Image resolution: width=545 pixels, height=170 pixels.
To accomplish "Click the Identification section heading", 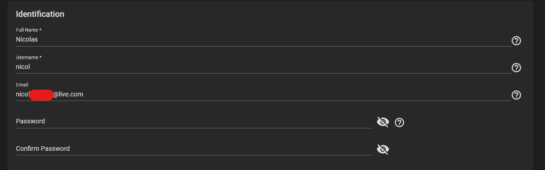I will click(x=40, y=14).
